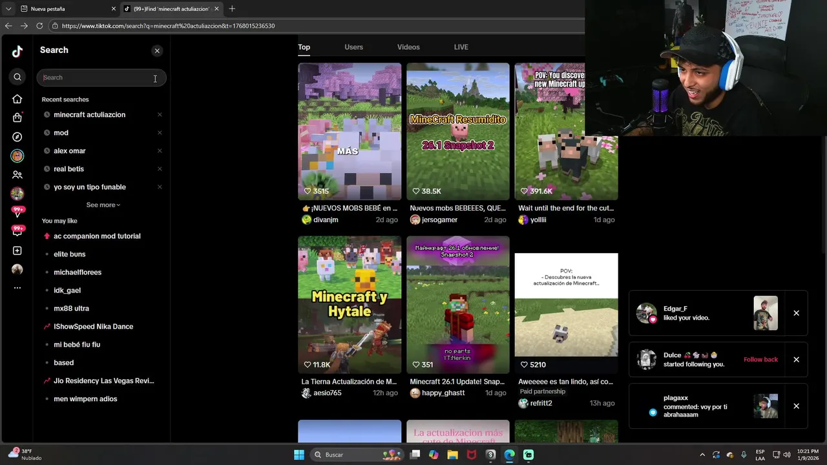Select suggestion 'men wimpern adios'
This screenshot has height=465, width=827.
[x=85, y=399]
